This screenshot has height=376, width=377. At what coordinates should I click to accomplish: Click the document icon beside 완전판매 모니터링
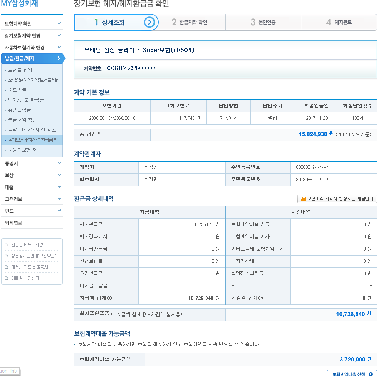pos(7,244)
